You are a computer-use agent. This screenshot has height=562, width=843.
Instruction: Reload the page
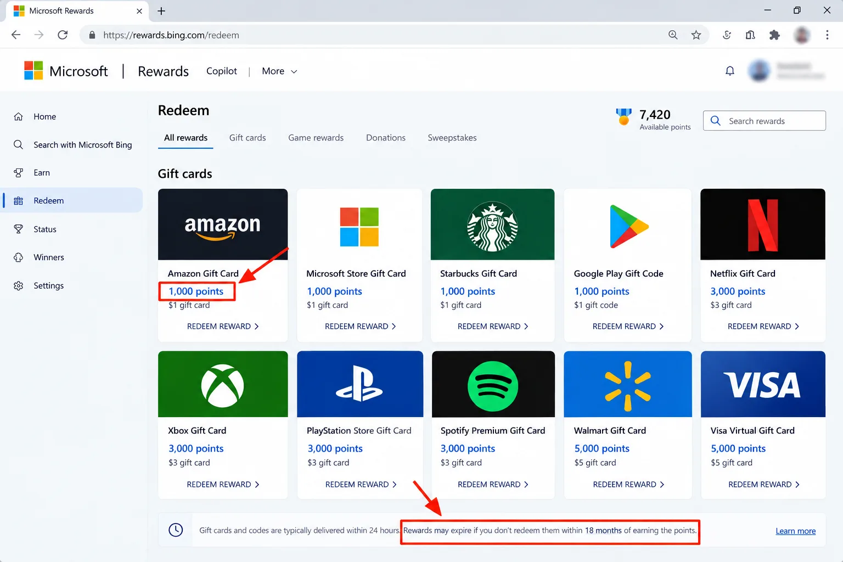pos(63,35)
